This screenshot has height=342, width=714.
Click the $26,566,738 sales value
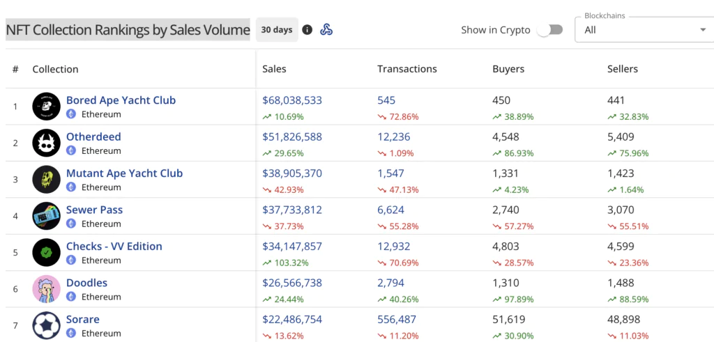292,282
